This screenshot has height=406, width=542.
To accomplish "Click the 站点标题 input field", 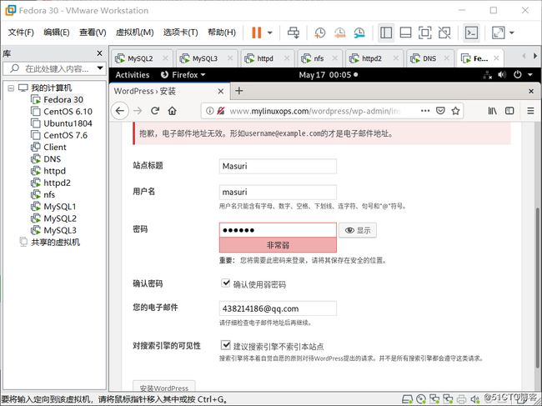I will click(x=278, y=166).
